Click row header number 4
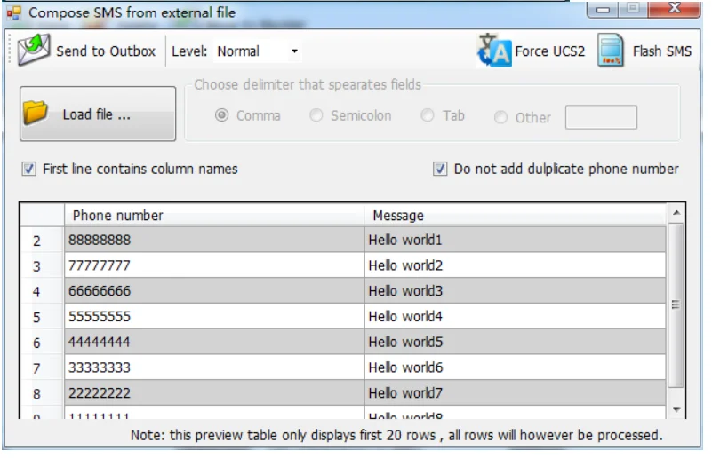 [x=41, y=291]
